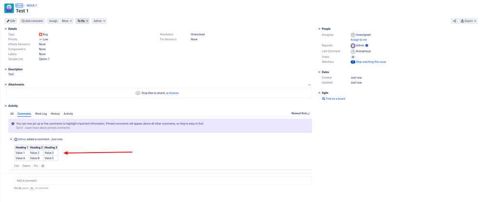Click the Add comment button
Viewport: 481px width, 202px height.
point(32,21)
